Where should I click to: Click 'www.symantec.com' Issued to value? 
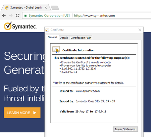(88, 91)
